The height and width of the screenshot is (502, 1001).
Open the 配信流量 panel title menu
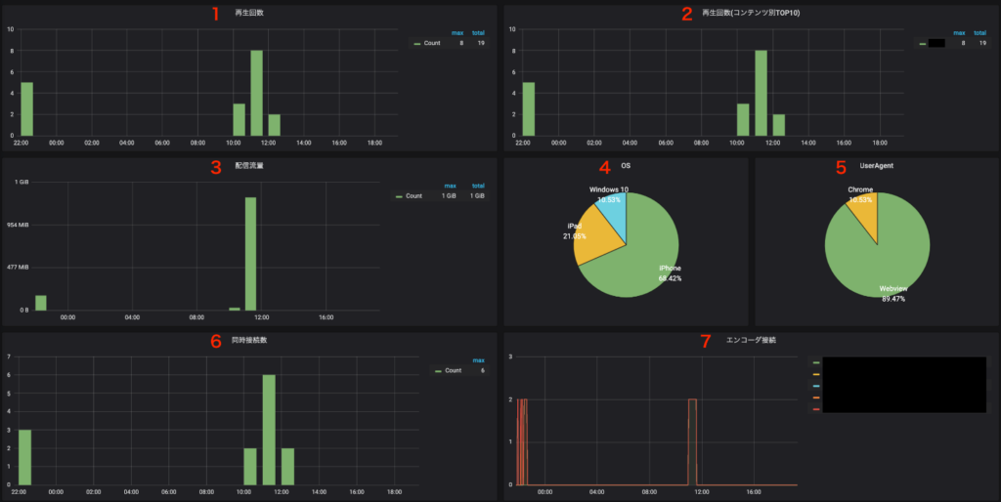[249, 166]
